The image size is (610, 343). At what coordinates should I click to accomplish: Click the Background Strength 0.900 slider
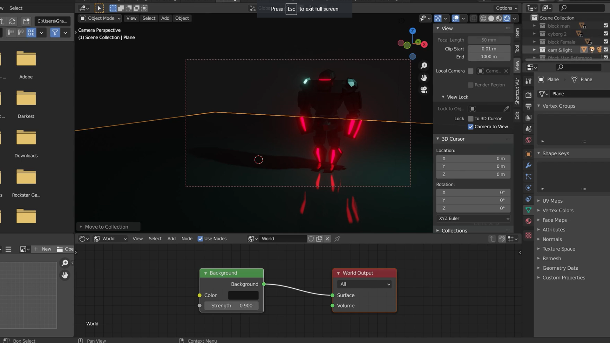click(x=232, y=306)
